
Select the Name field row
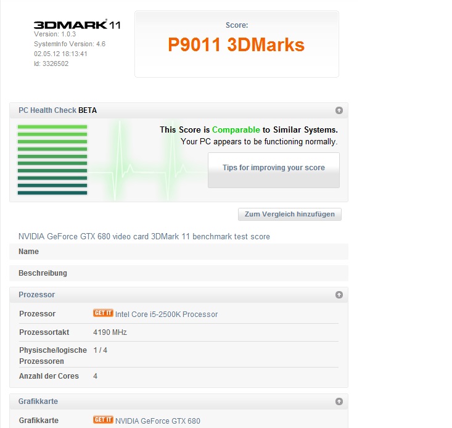click(179, 252)
